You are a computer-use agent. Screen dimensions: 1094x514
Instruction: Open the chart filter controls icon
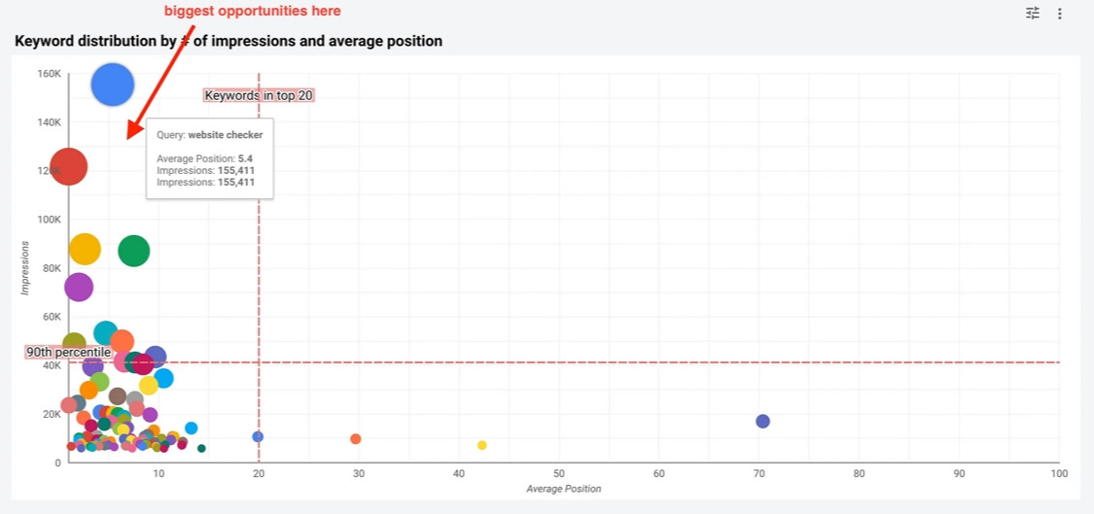[1033, 13]
